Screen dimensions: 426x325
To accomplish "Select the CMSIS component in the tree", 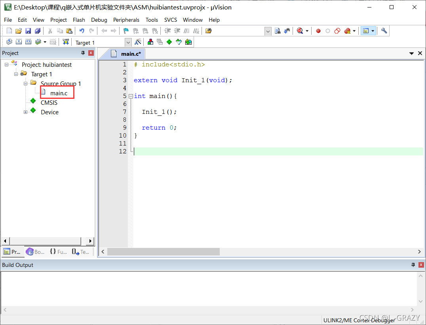I will pos(49,102).
